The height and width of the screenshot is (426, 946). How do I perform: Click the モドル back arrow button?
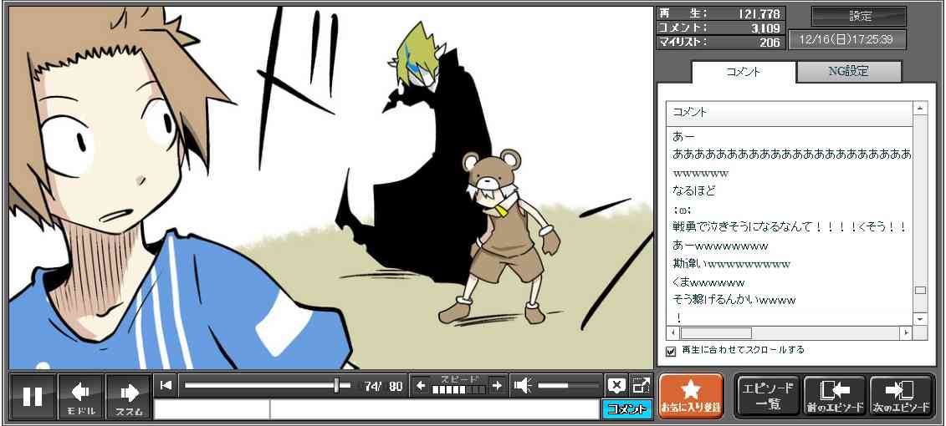(81, 396)
